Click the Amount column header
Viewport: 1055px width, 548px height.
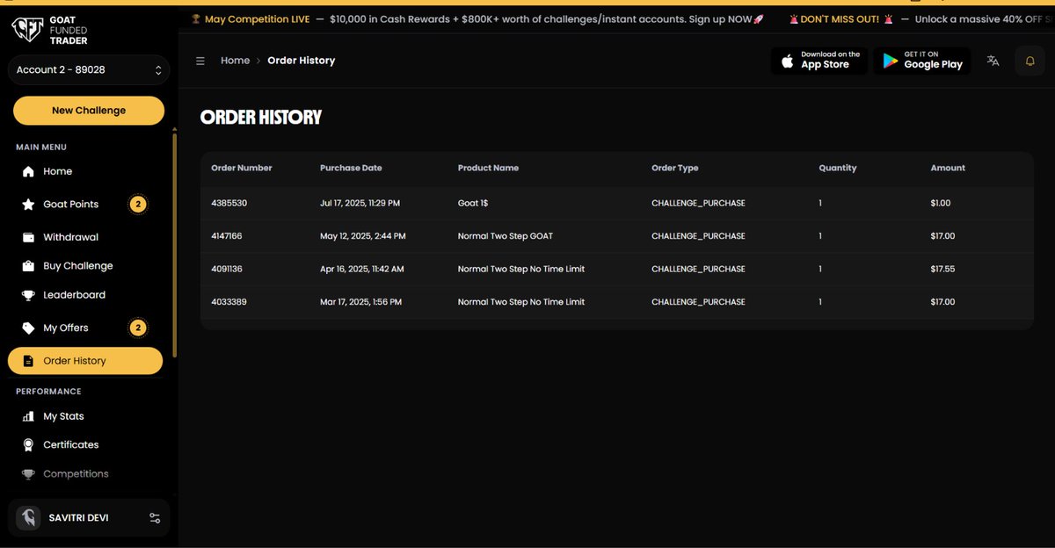pyautogui.click(x=948, y=168)
